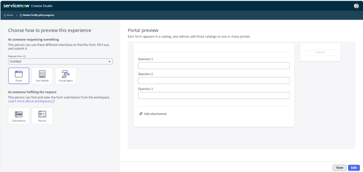363x172 pixels.
Task: Click the View button
Action: pos(339,168)
